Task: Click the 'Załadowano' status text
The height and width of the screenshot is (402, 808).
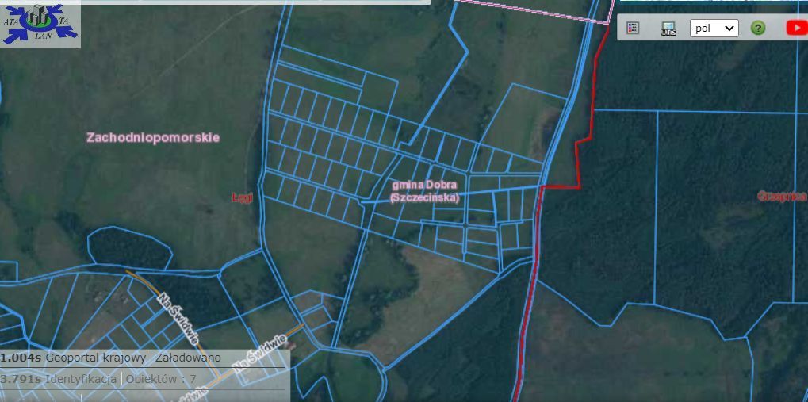Action: [x=187, y=358]
